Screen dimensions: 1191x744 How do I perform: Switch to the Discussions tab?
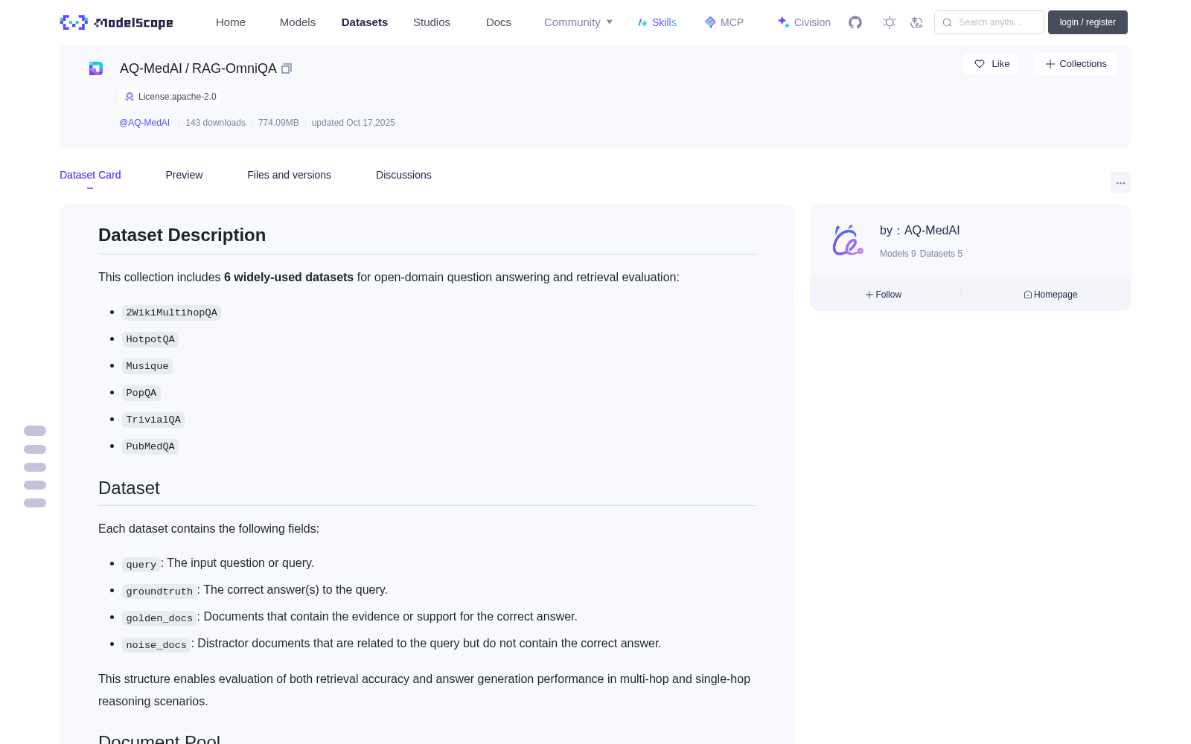(x=403, y=175)
